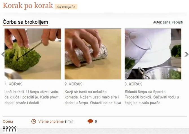Open the goat cheese step image

(x=93, y=54)
